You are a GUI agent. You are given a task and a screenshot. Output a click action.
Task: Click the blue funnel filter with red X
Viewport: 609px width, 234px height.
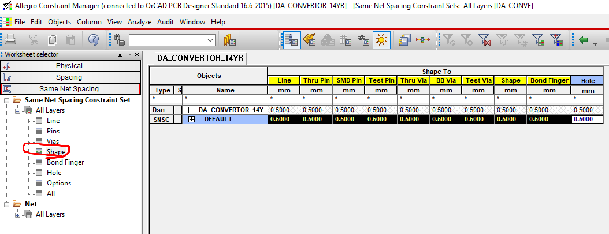pos(484,40)
